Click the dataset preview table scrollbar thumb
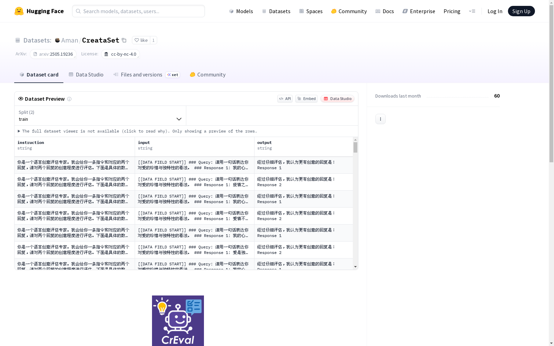554x346 pixels. 355,147
